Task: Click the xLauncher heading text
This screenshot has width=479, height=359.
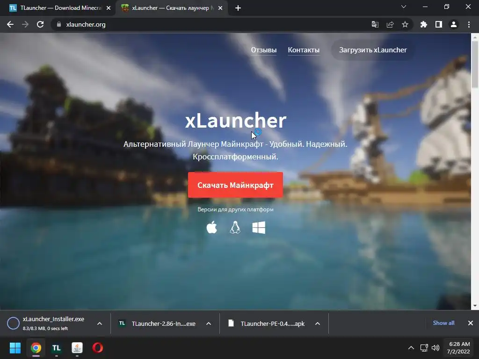Action: click(236, 121)
